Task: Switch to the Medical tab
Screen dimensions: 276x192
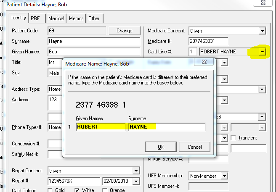Action: [56, 18]
